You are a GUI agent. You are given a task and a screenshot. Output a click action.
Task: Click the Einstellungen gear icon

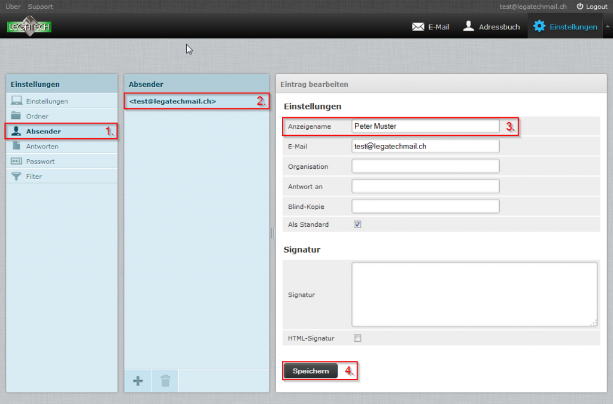(539, 26)
